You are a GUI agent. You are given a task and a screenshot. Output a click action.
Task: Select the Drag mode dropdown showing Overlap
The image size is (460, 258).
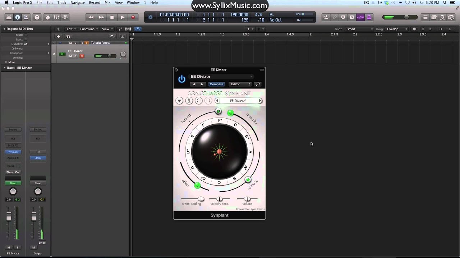click(397, 29)
